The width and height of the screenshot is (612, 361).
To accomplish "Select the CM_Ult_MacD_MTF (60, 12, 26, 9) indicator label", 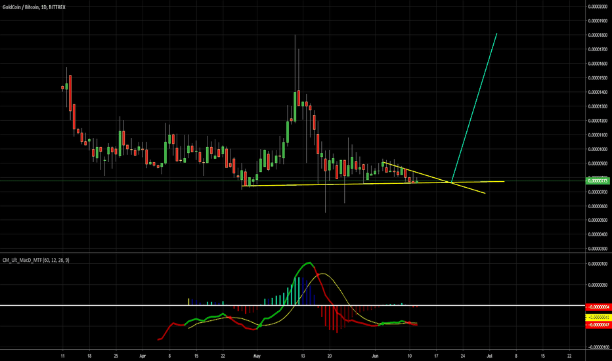I will pos(36,260).
